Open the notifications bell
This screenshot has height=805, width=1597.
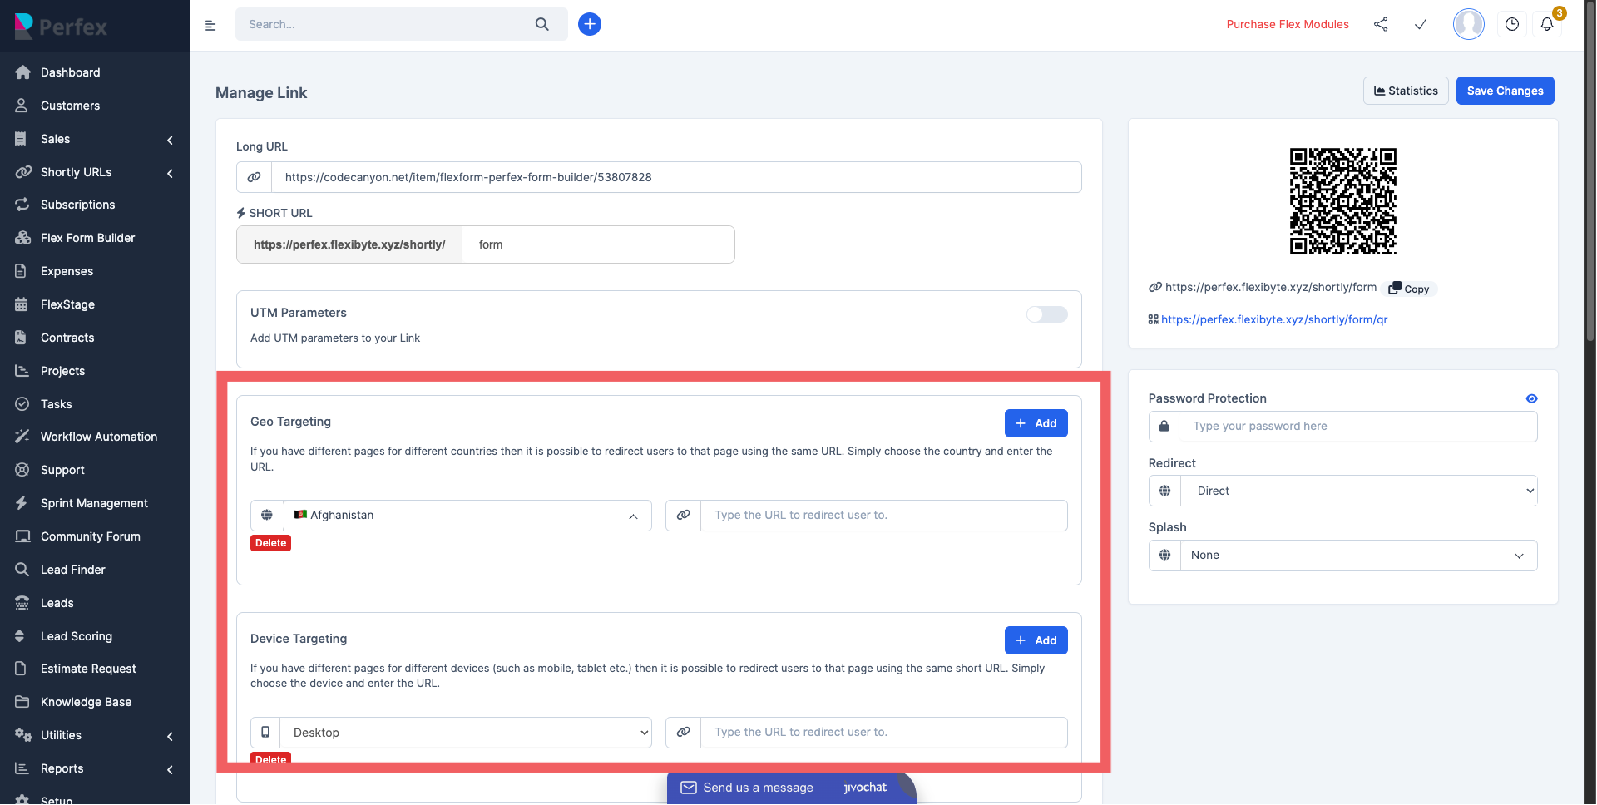pyautogui.click(x=1547, y=24)
